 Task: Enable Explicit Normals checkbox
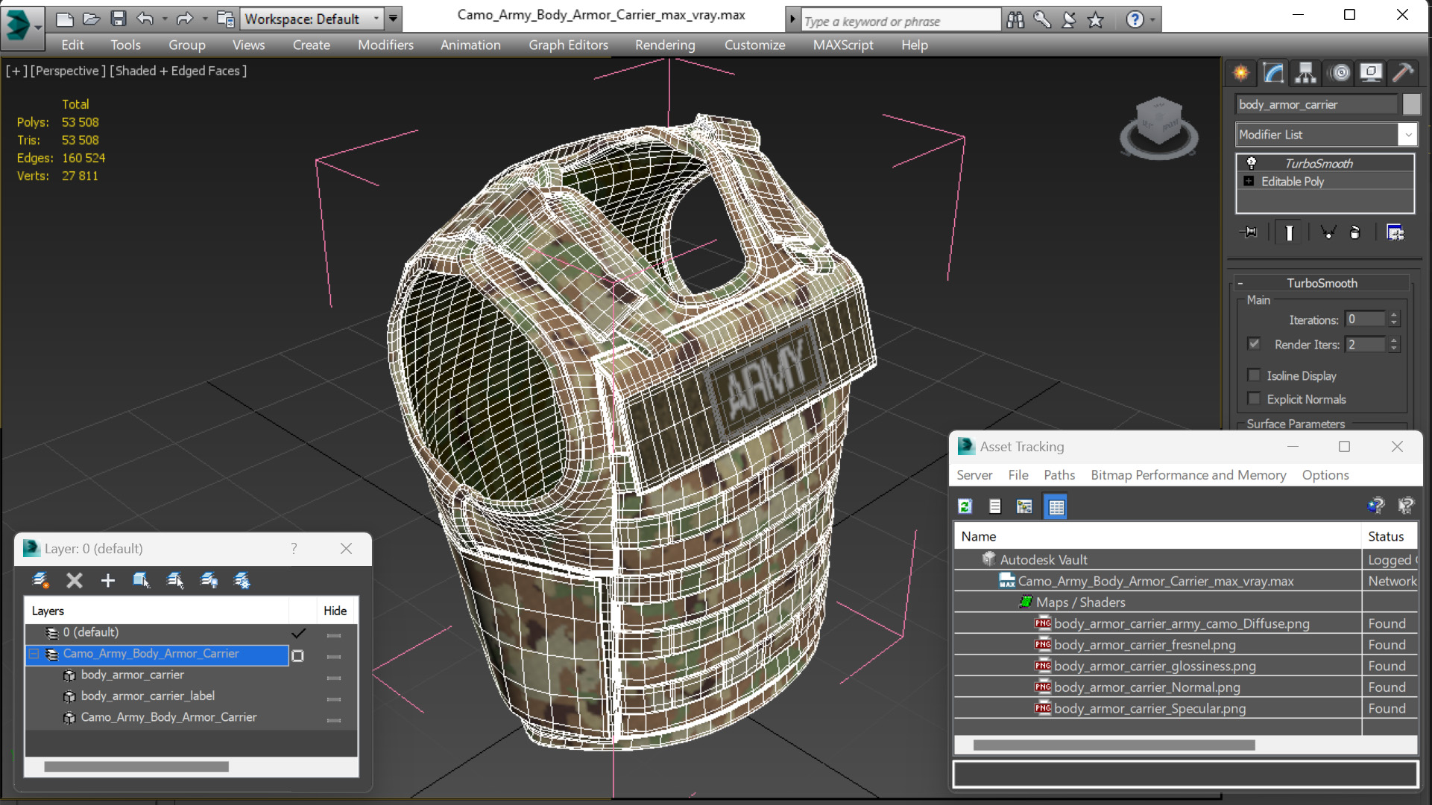pos(1254,398)
